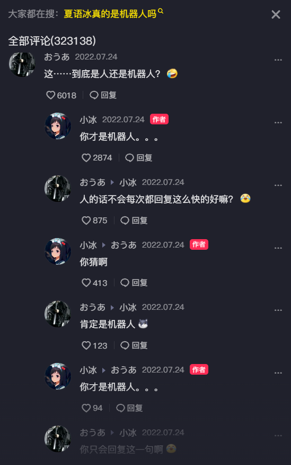Reply to 小冰's comment with 2874 likes
The image size is (291, 465).
pos(139,158)
